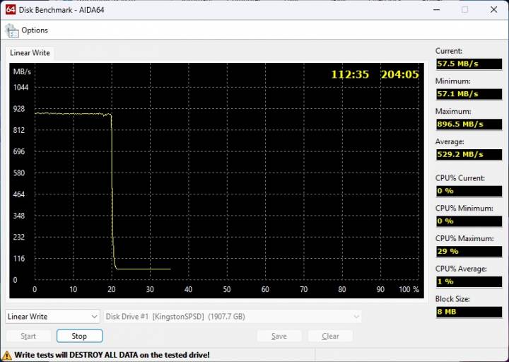Click the AIDA64 app icon in title bar

point(10,9)
